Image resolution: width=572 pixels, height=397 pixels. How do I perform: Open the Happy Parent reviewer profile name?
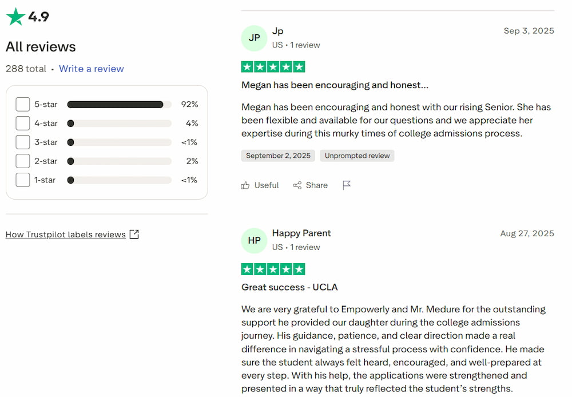301,233
